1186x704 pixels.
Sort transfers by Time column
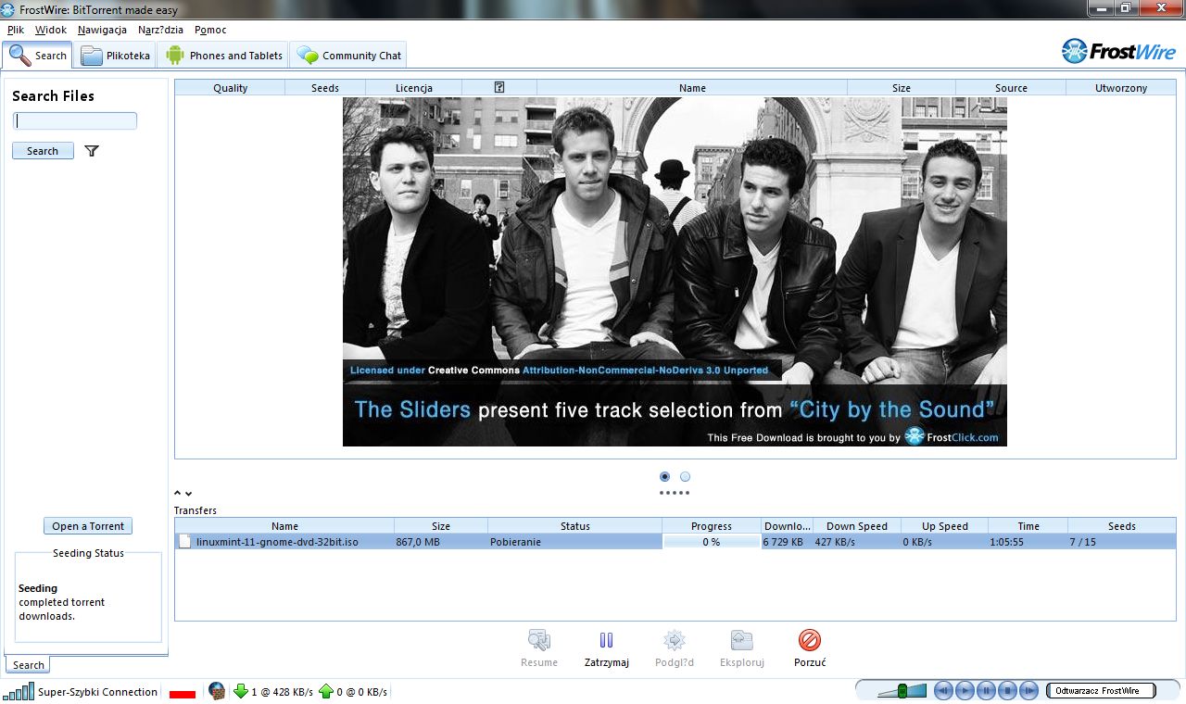point(1028,526)
